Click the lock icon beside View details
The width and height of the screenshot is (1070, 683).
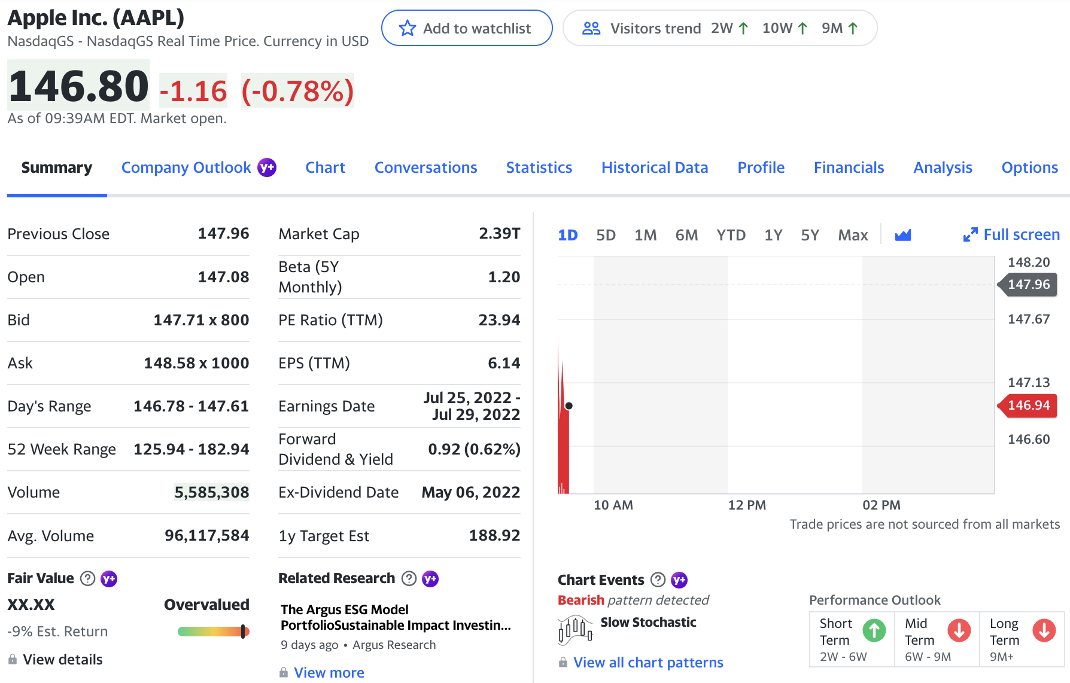click(13, 659)
